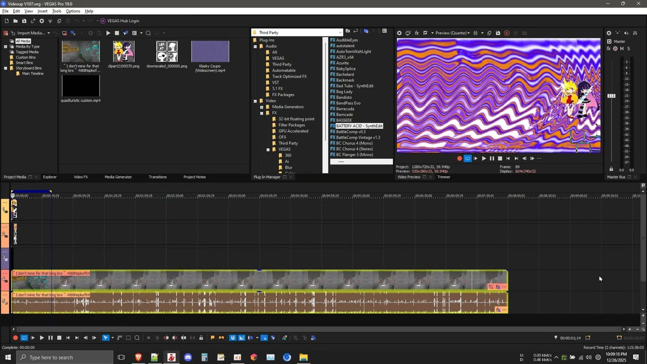
Task: Start preview in Project Media toolbar
Action: [108, 33]
